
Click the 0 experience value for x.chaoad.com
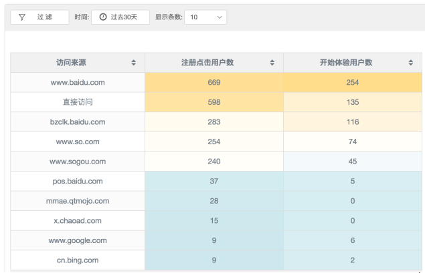click(353, 220)
